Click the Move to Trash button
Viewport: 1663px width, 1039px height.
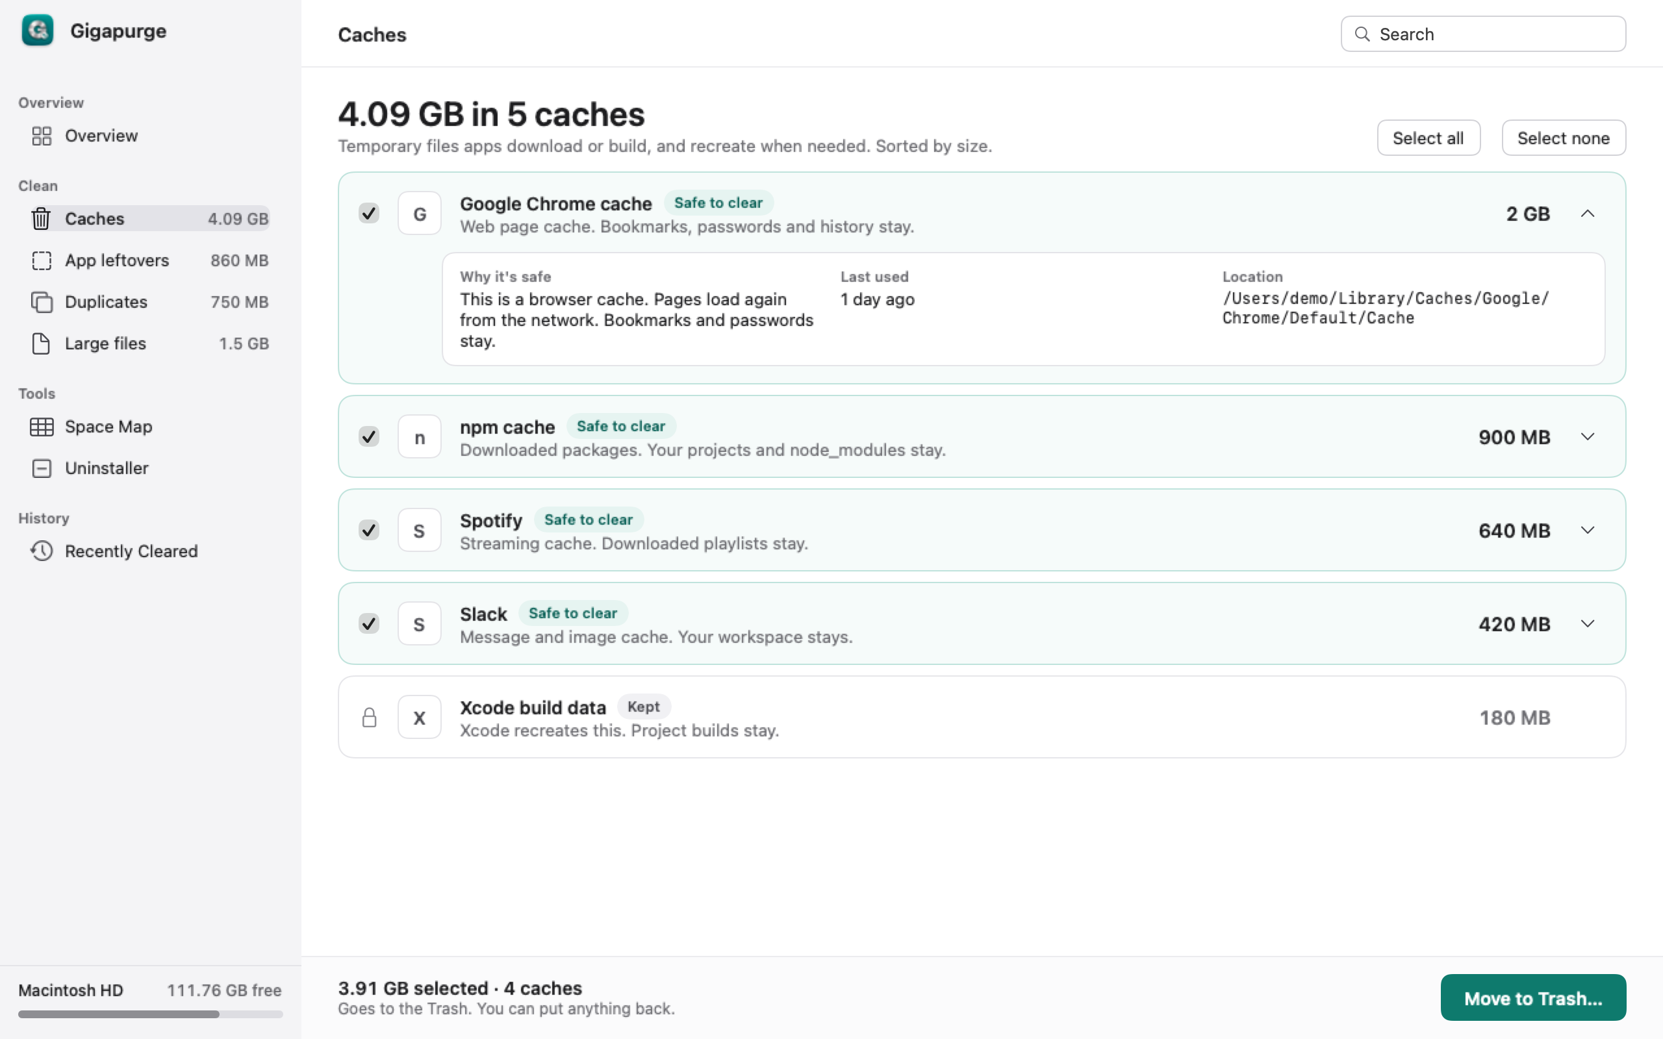point(1533,998)
